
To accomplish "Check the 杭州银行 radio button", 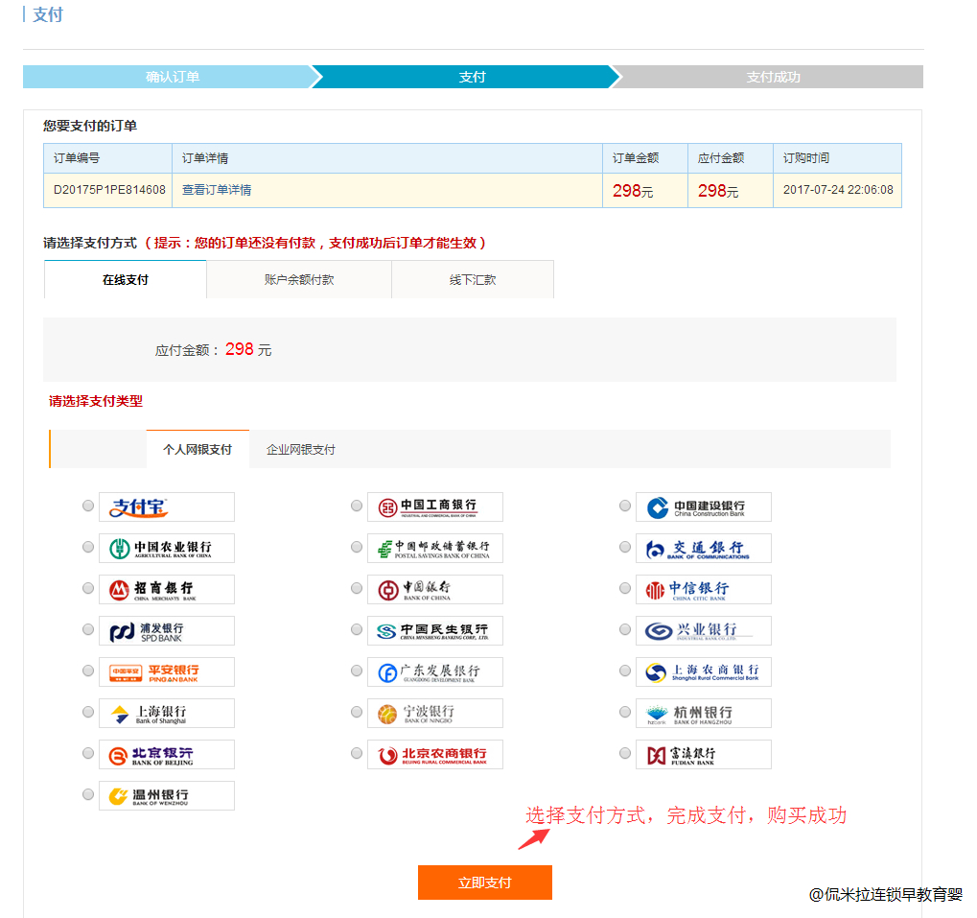I will pyautogui.click(x=625, y=712).
